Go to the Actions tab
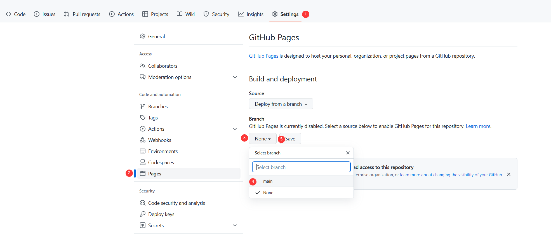The width and height of the screenshot is (551, 235). click(x=121, y=14)
